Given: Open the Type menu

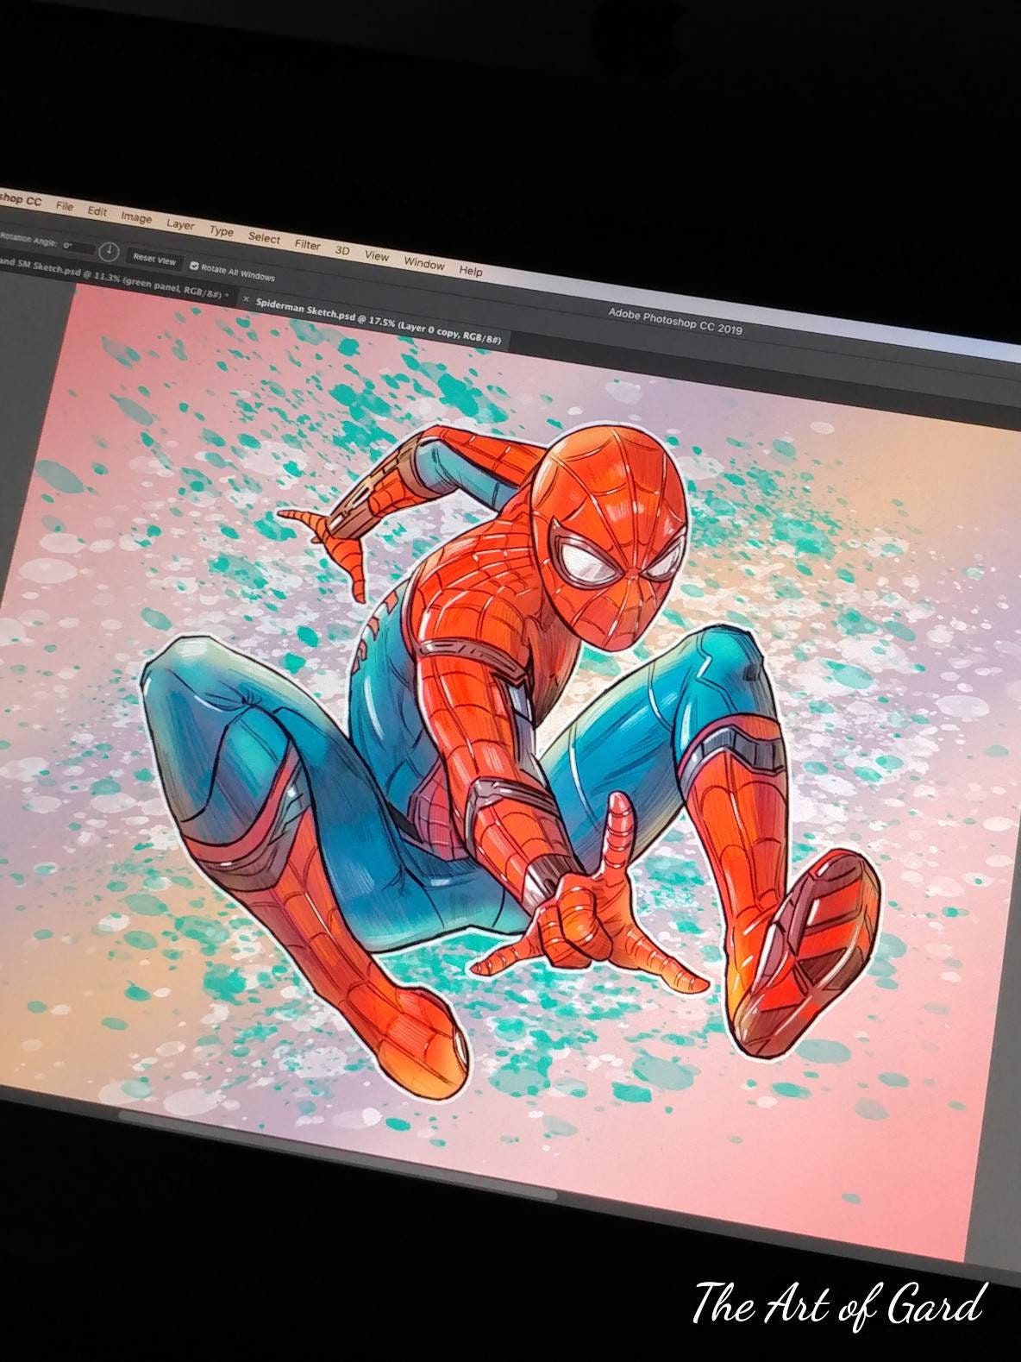Looking at the screenshot, I should pyautogui.click(x=222, y=231).
